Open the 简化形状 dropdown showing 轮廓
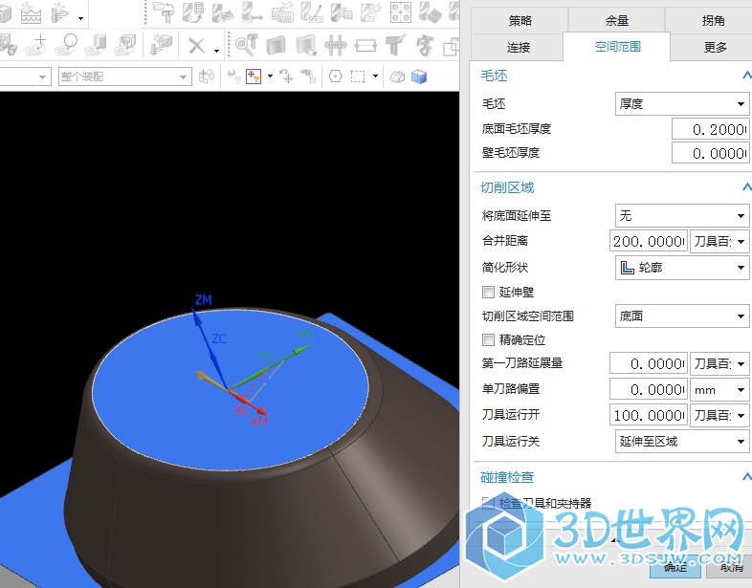This screenshot has height=588, width=752. 682,268
